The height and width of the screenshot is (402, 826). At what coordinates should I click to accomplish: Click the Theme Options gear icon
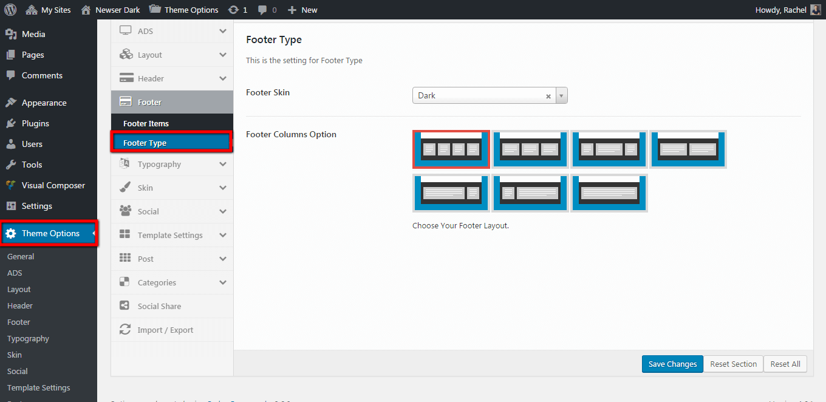pyautogui.click(x=11, y=233)
